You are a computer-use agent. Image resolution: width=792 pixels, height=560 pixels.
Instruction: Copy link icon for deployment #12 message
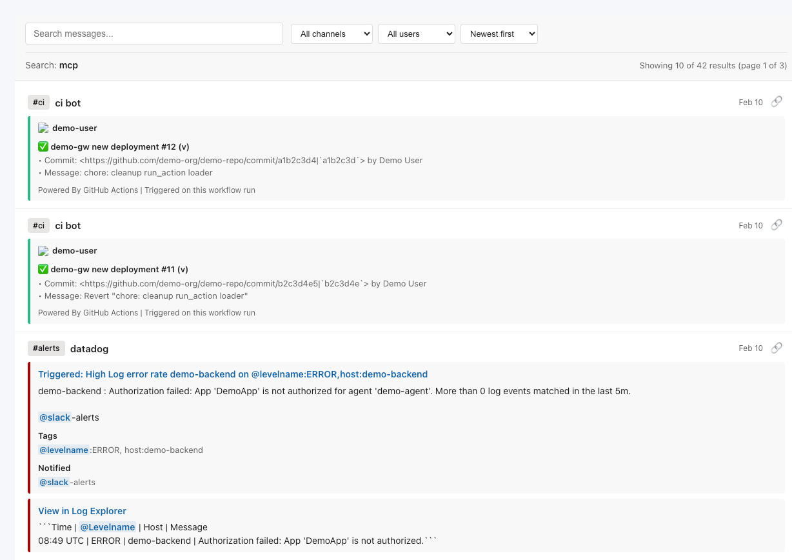(777, 101)
